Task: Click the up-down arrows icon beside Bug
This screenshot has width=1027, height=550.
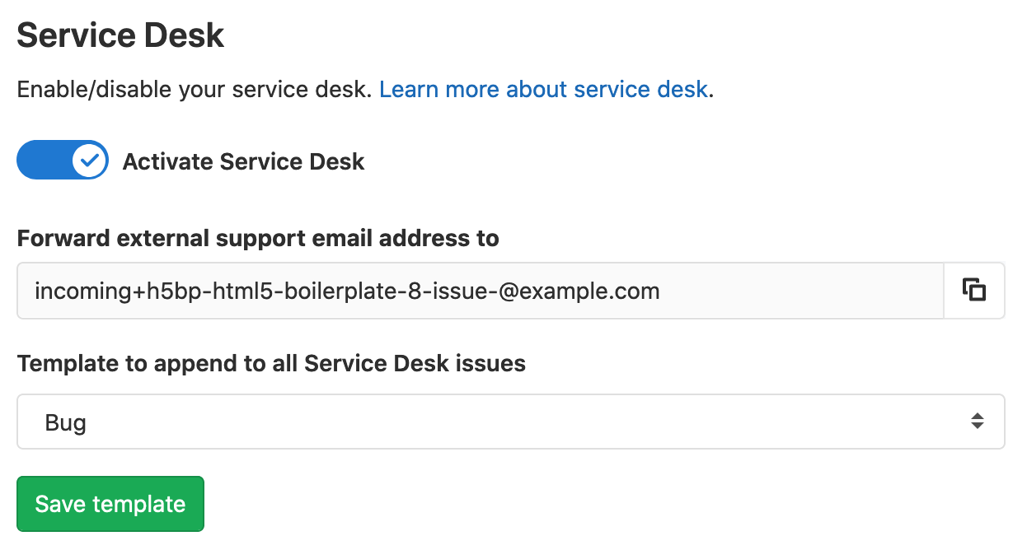Action: click(977, 422)
